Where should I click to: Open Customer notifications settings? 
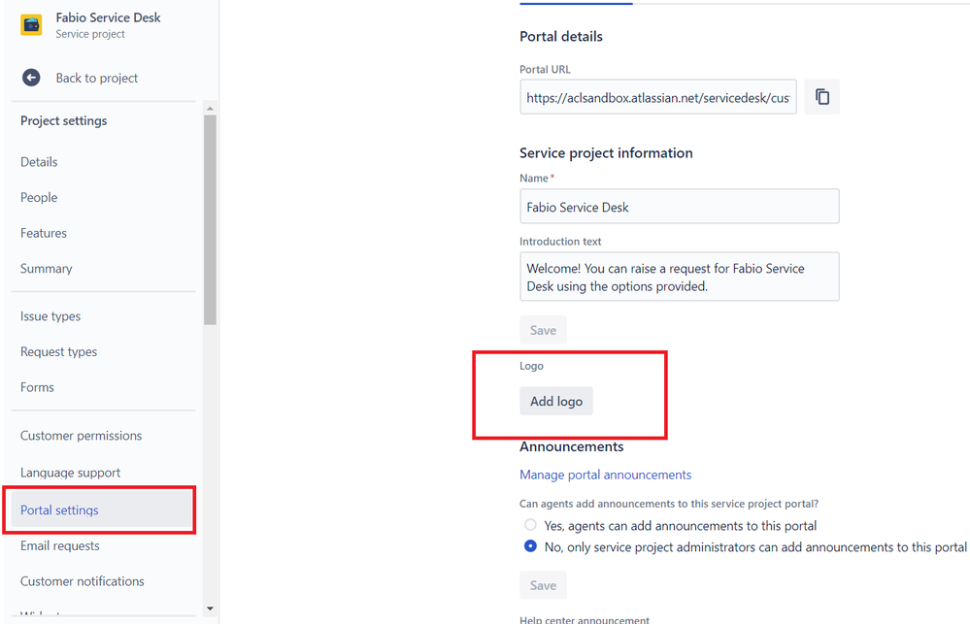pos(83,581)
